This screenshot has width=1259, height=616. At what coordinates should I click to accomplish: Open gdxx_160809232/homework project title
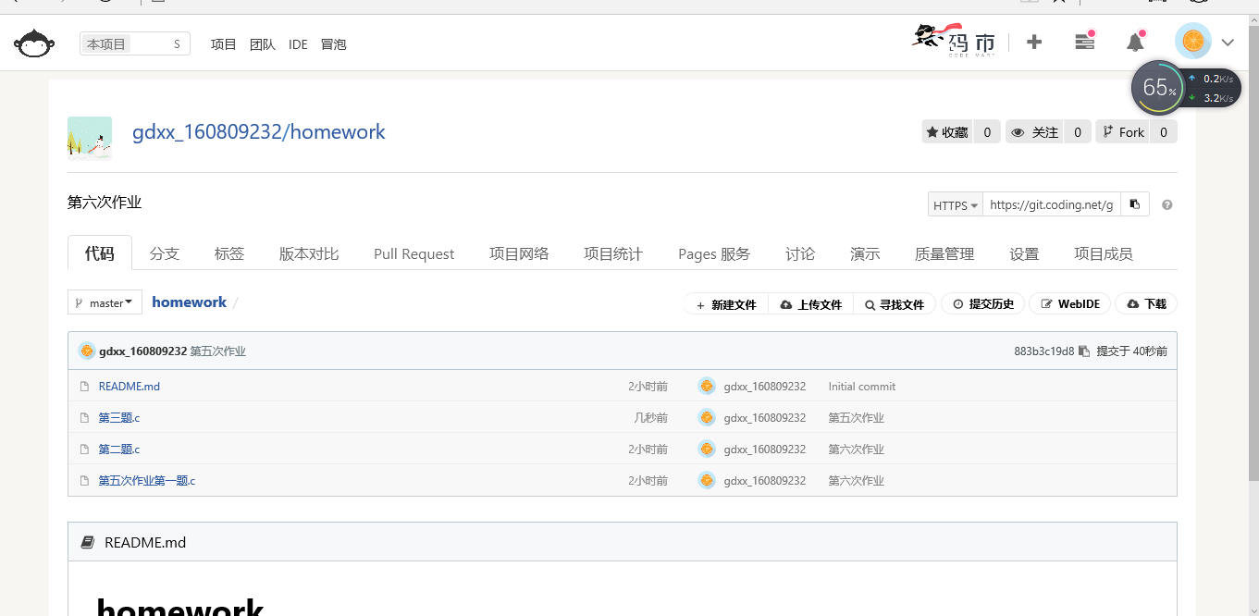[259, 131]
